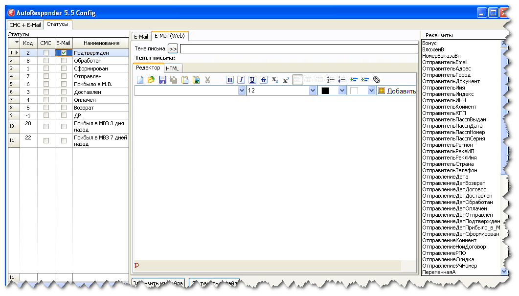
Task: Insert an image using the picture icon
Action: point(196,80)
